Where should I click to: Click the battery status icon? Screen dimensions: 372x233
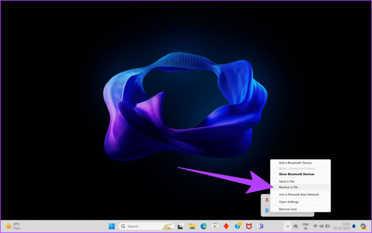click(x=328, y=226)
